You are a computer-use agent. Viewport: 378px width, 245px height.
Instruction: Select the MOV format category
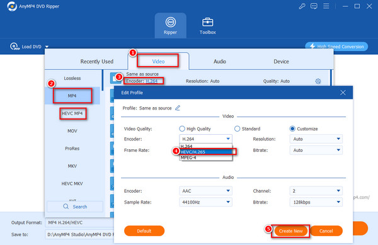point(72,131)
